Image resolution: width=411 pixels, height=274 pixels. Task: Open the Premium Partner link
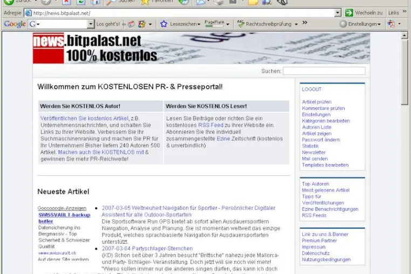pos(319,241)
